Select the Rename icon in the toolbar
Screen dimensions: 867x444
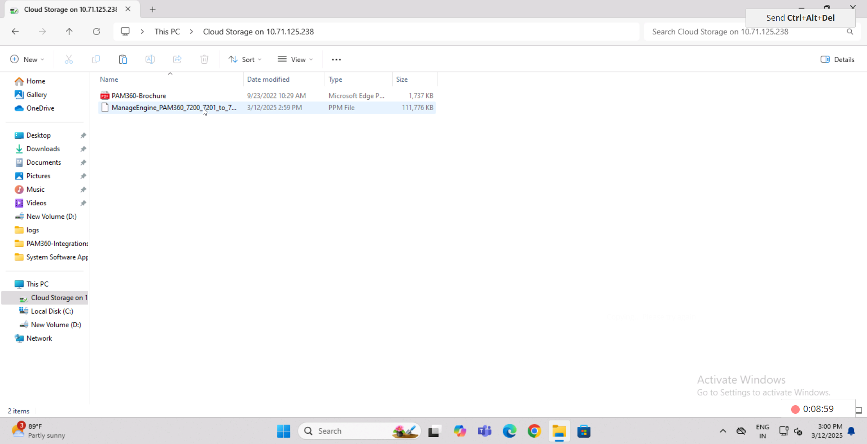click(x=150, y=59)
